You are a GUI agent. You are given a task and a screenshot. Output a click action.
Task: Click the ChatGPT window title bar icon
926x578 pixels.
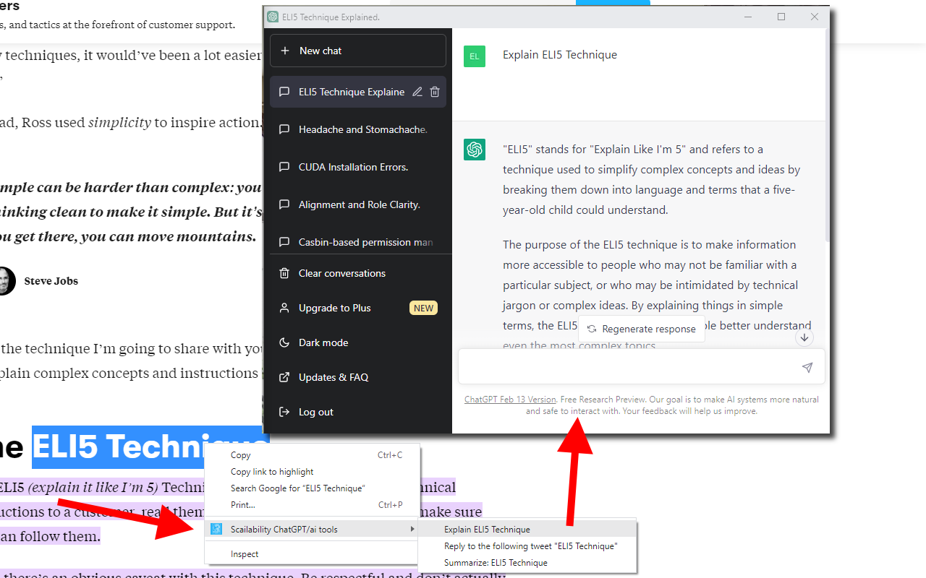tap(273, 17)
